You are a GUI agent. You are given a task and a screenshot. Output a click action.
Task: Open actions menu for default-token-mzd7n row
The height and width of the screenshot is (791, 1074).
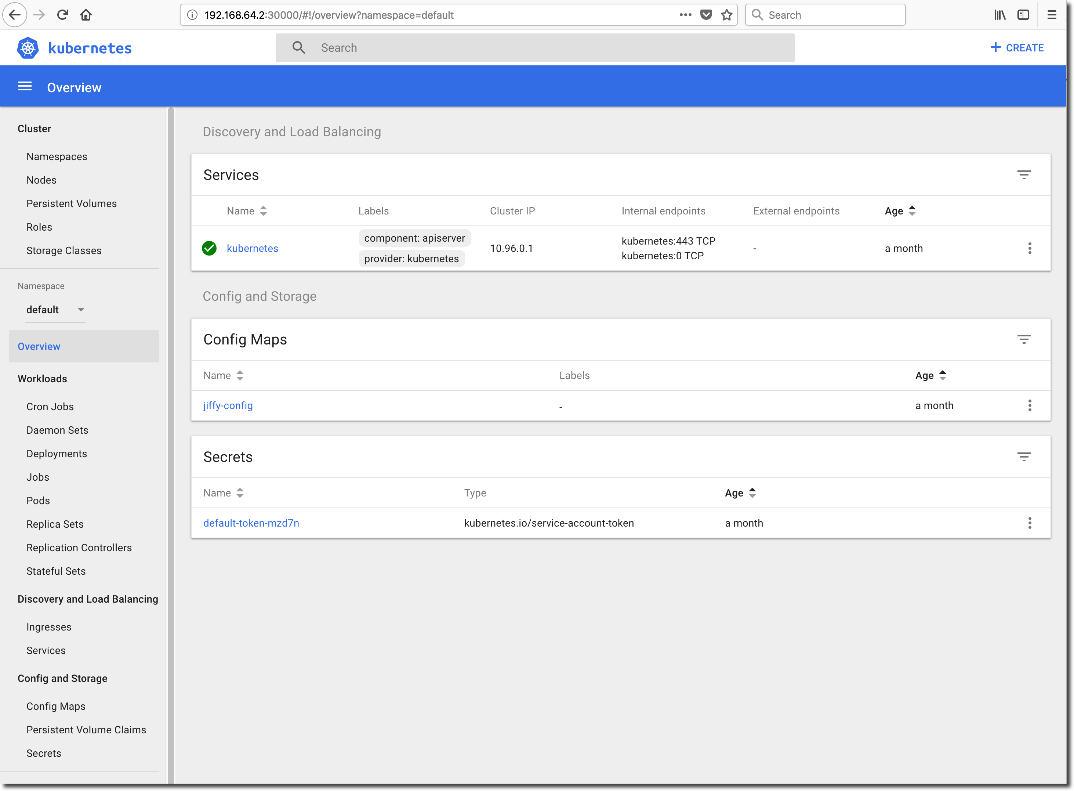(x=1030, y=523)
